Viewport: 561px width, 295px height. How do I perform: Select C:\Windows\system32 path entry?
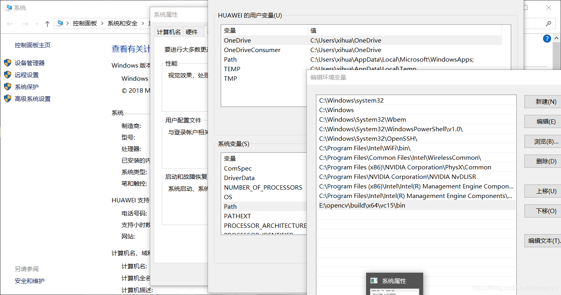[416, 100]
